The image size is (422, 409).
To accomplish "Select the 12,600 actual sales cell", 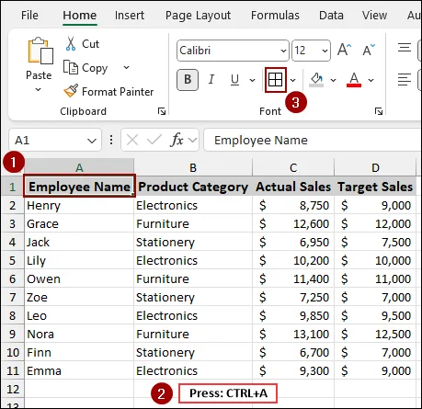I will click(293, 223).
